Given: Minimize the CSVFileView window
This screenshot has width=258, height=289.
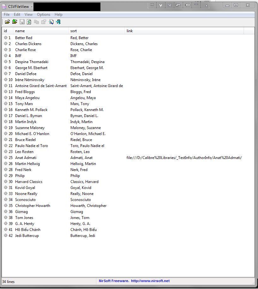Looking at the screenshot, I should [227, 5].
